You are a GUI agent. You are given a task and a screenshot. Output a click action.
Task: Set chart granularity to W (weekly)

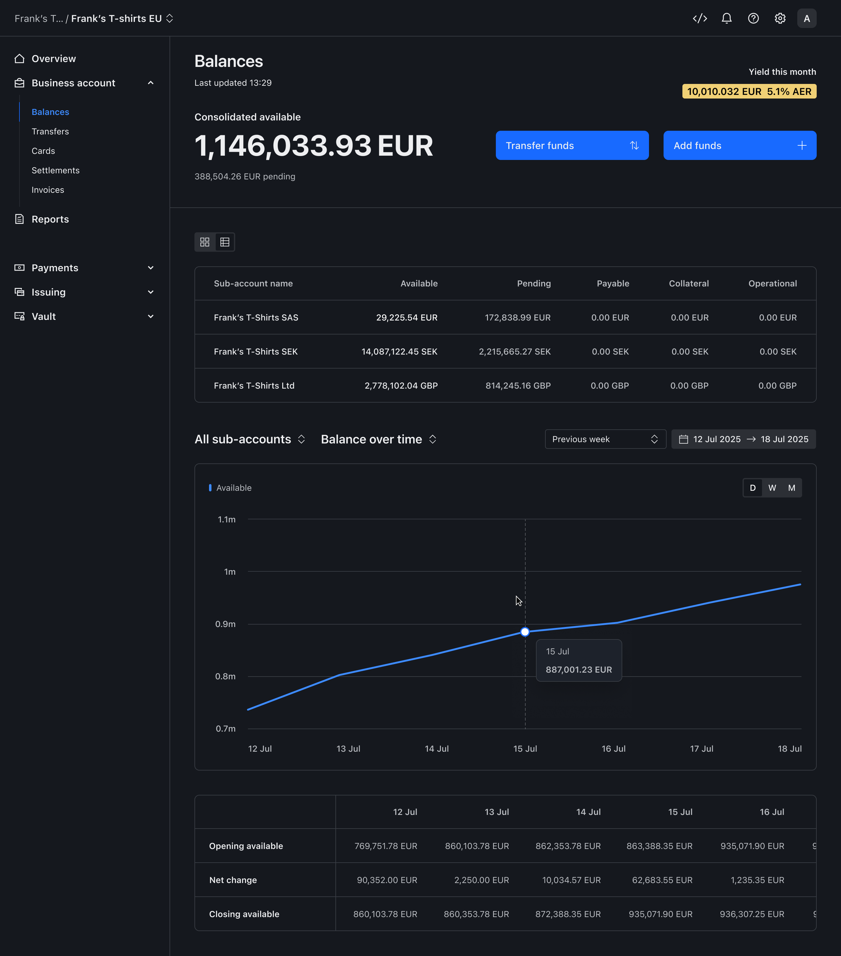(772, 488)
